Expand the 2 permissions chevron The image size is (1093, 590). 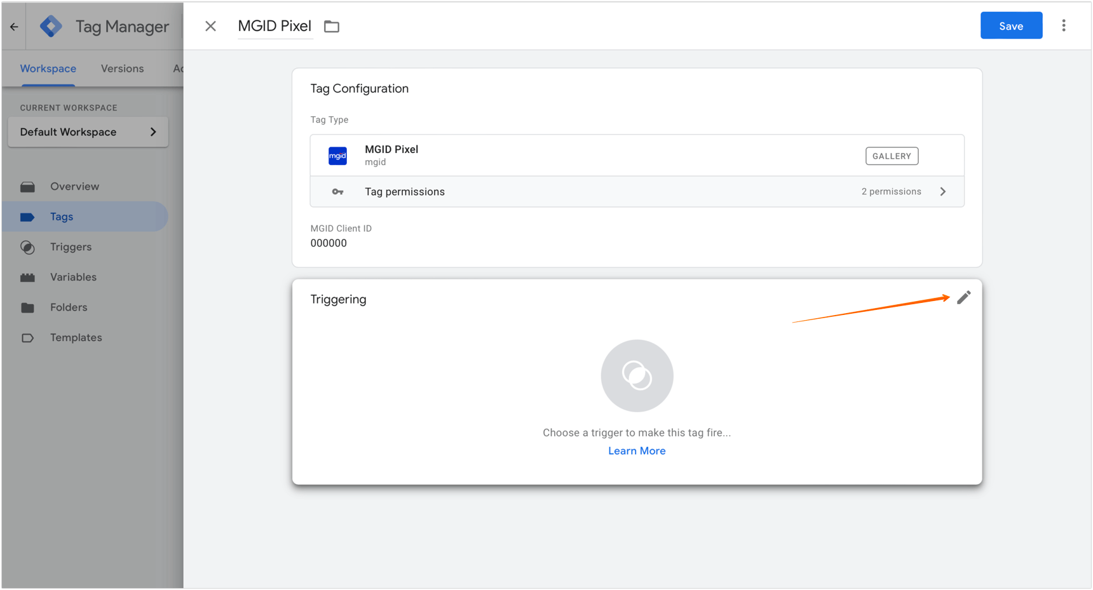[x=943, y=191]
